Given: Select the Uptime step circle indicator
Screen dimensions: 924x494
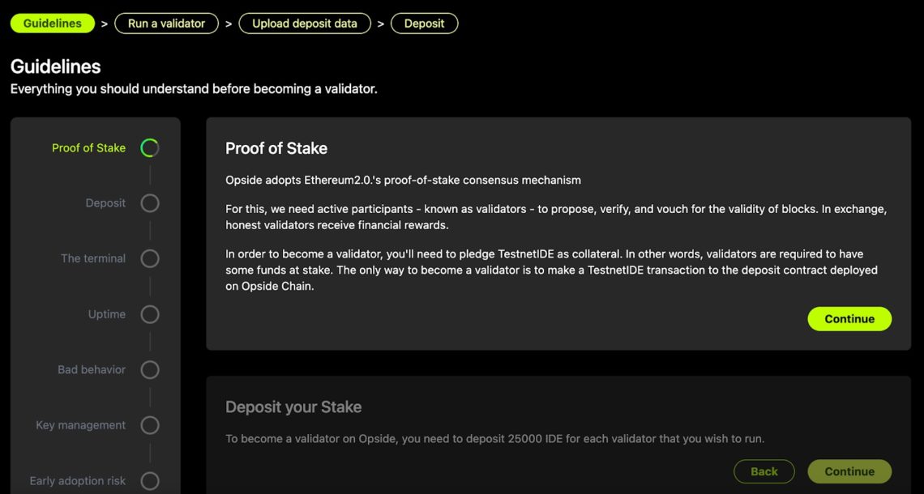Looking at the screenshot, I should [x=150, y=314].
